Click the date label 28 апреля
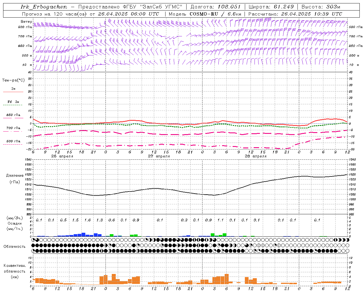This screenshot has height=291, width=364. click(x=255, y=156)
